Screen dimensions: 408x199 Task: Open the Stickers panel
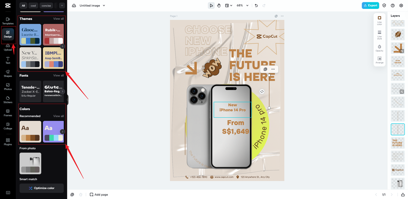pyautogui.click(x=8, y=100)
